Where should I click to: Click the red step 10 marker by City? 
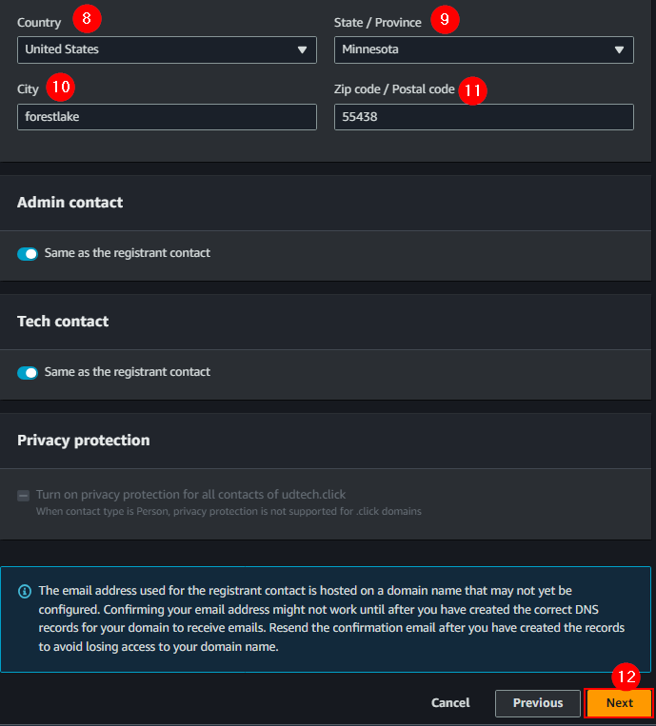pyautogui.click(x=60, y=88)
